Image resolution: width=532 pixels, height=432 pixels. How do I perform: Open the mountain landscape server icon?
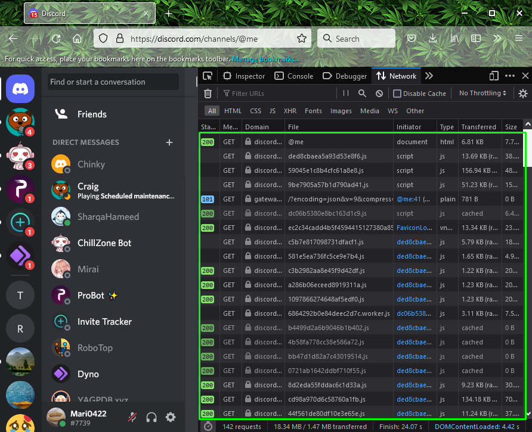(20, 362)
